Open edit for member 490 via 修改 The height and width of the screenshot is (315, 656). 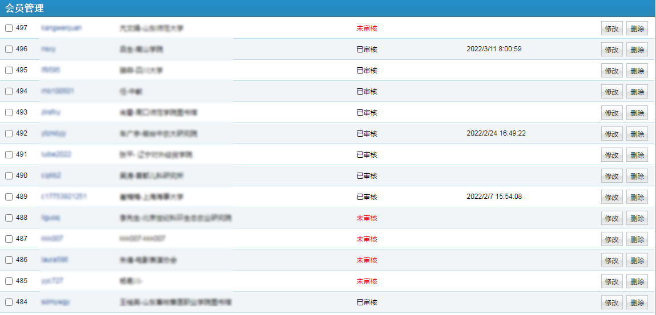(611, 176)
